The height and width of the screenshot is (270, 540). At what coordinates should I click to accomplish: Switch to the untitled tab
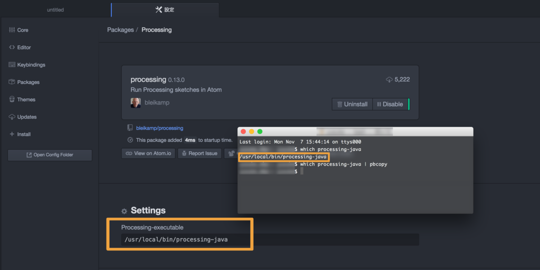pyautogui.click(x=55, y=10)
